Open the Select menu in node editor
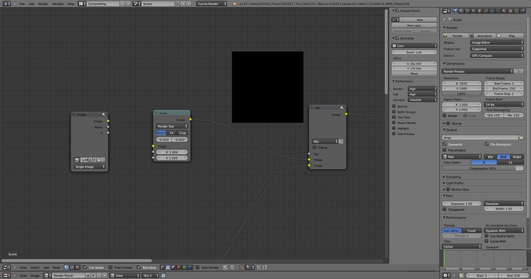Screen dimensions: 531x279 pos(35,267)
